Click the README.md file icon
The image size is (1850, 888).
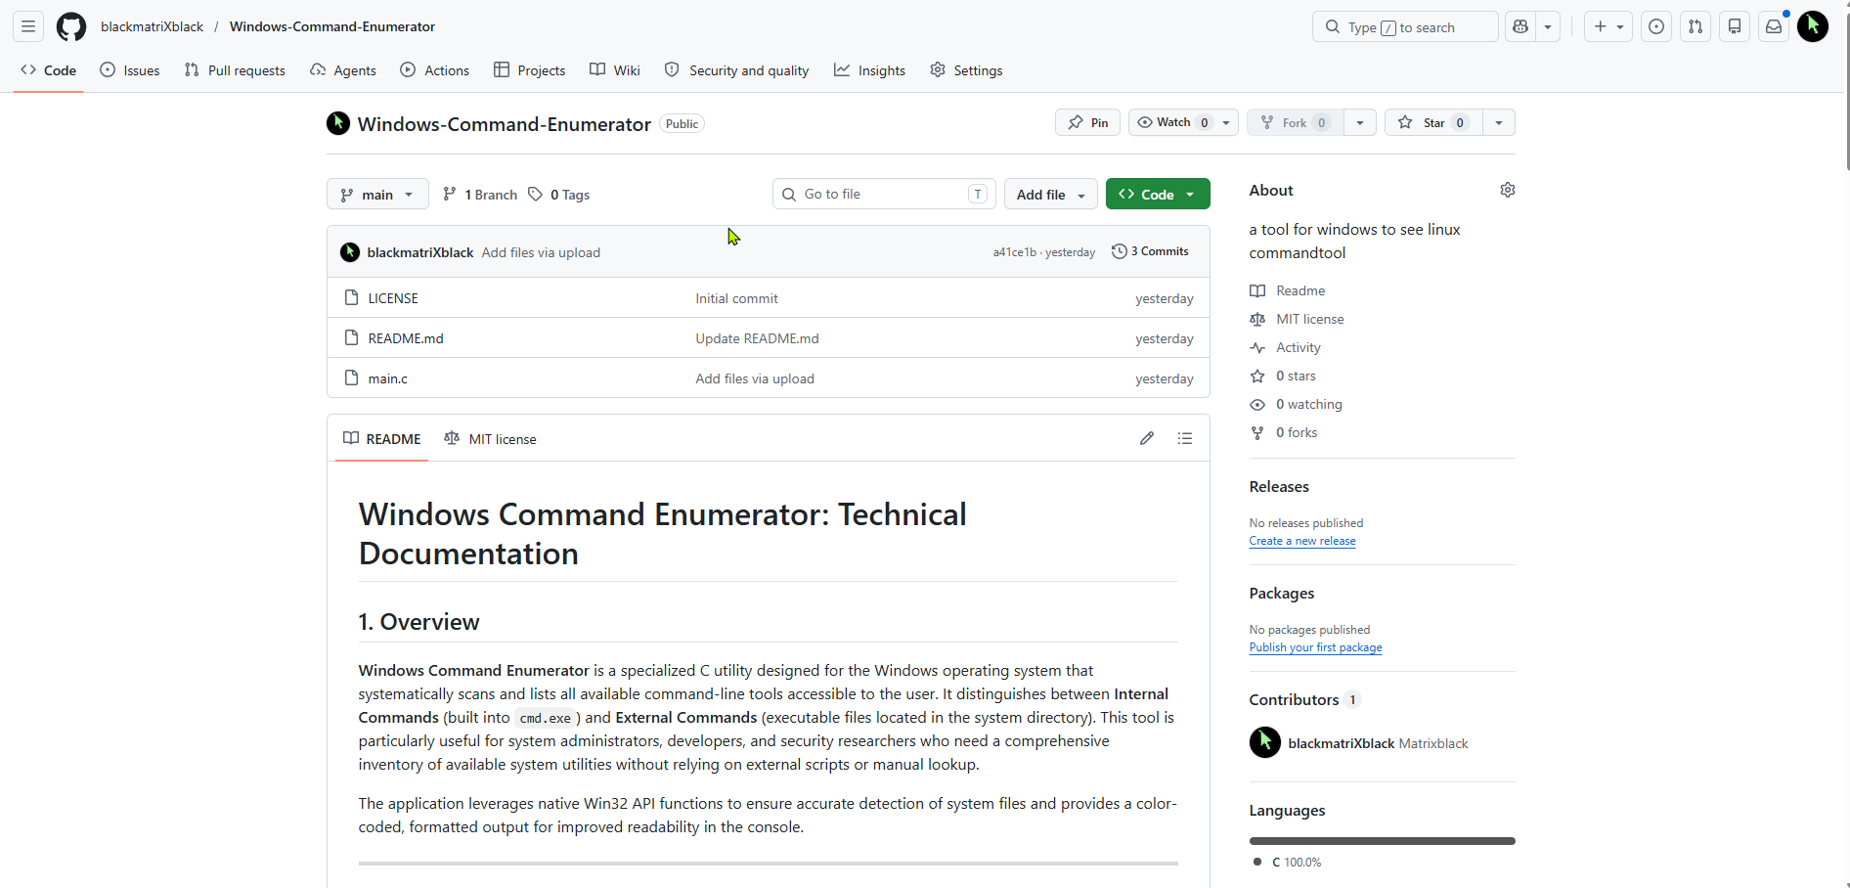click(x=352, y=337)
